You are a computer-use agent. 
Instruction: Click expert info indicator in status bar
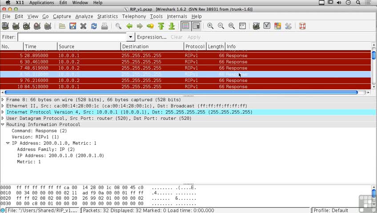3,210
